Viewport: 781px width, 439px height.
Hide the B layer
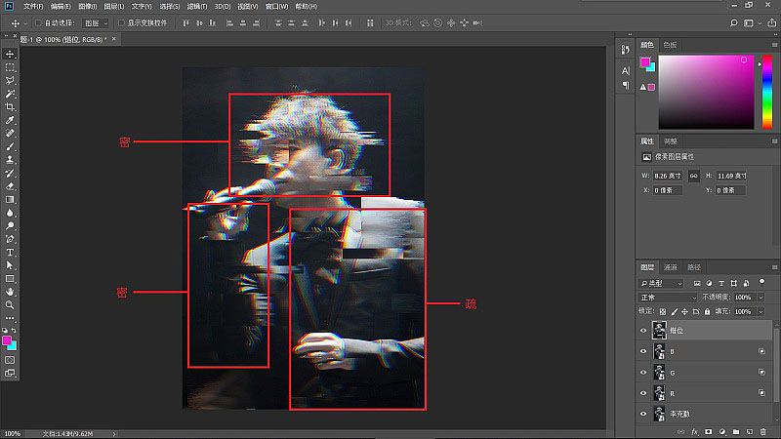tap(643, 351)
